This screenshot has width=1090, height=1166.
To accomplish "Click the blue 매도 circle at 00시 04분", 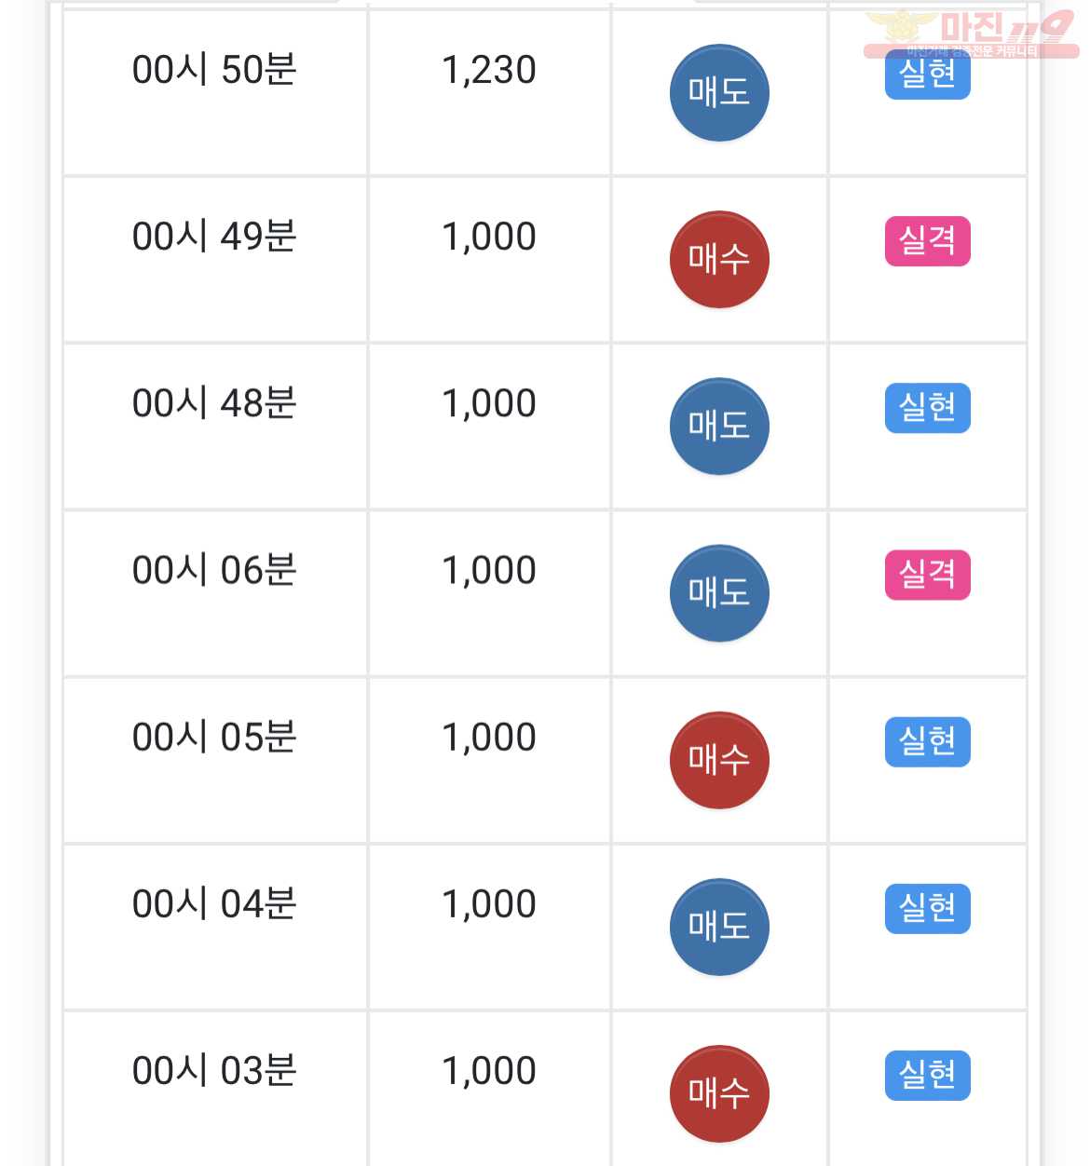I will coord(719,926).
